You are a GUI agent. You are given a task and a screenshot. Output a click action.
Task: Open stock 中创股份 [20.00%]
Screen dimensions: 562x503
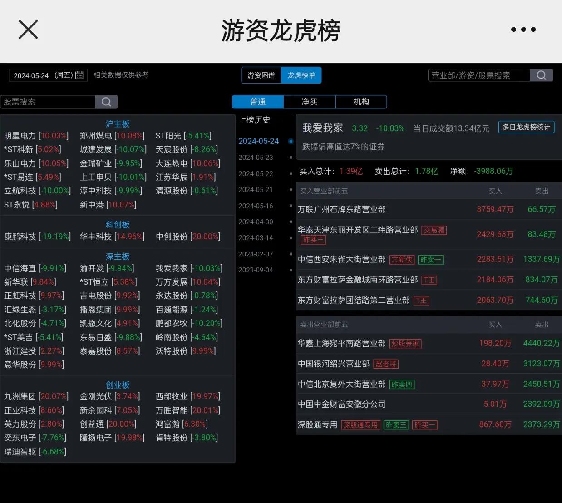pyautogui.click(x=188, y=237)
